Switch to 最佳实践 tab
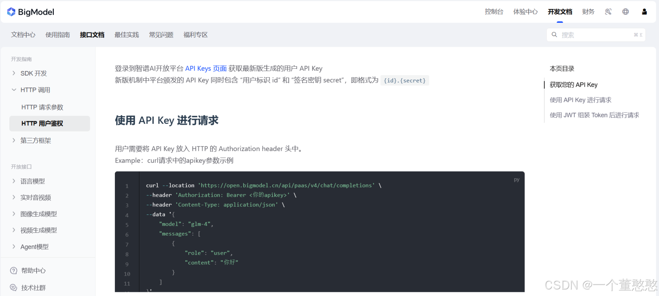Viewport: 659px width, 296px height. pyautogui.click(x=127, y=35)
